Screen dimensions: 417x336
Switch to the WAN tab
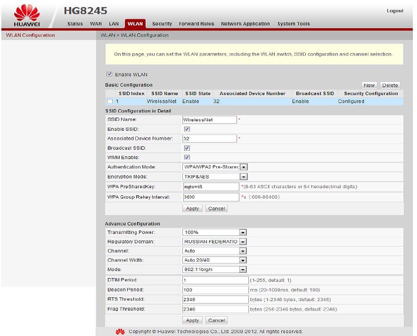(x=96, y=24)
